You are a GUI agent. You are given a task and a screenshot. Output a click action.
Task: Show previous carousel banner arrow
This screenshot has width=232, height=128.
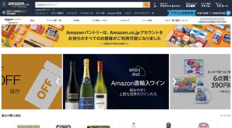58,81
